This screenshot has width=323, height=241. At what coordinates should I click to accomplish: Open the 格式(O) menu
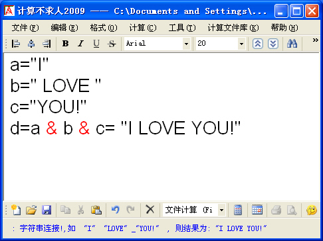coord(104,28)
